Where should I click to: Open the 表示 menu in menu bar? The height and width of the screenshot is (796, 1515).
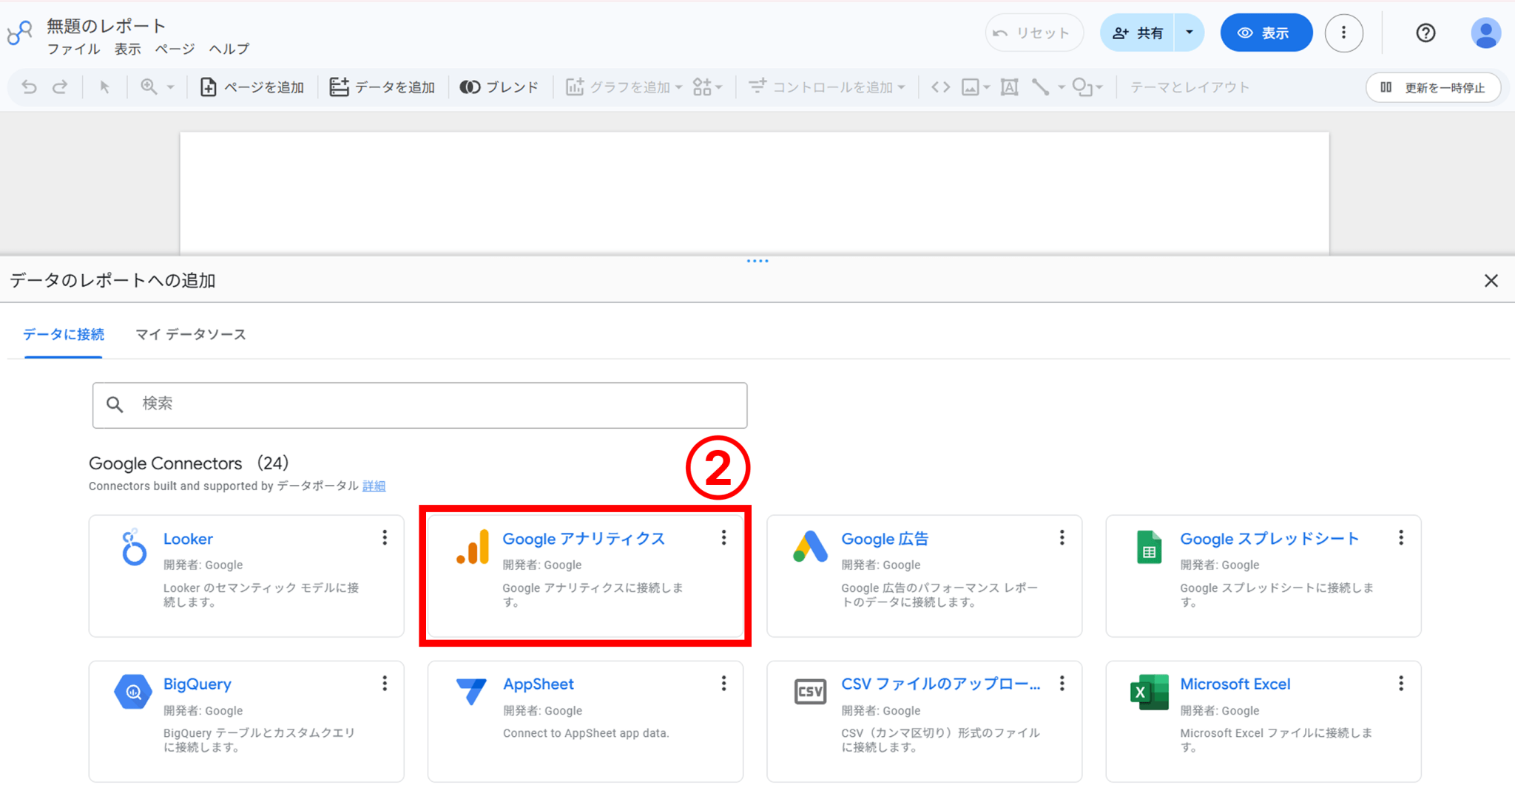click(127, 50)
